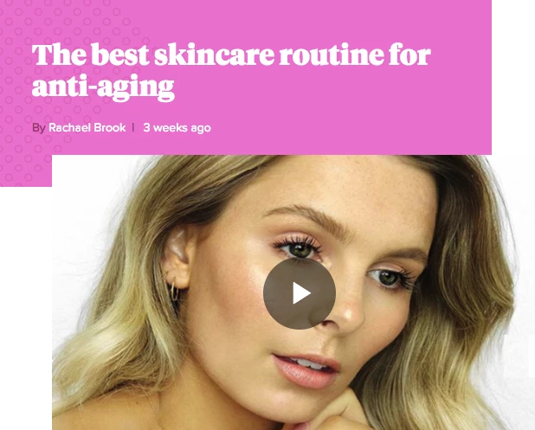This screenshot has width=535, height=430.
Task: Click the empty pink area right of the byline
Action: click(x=351, y=128)
